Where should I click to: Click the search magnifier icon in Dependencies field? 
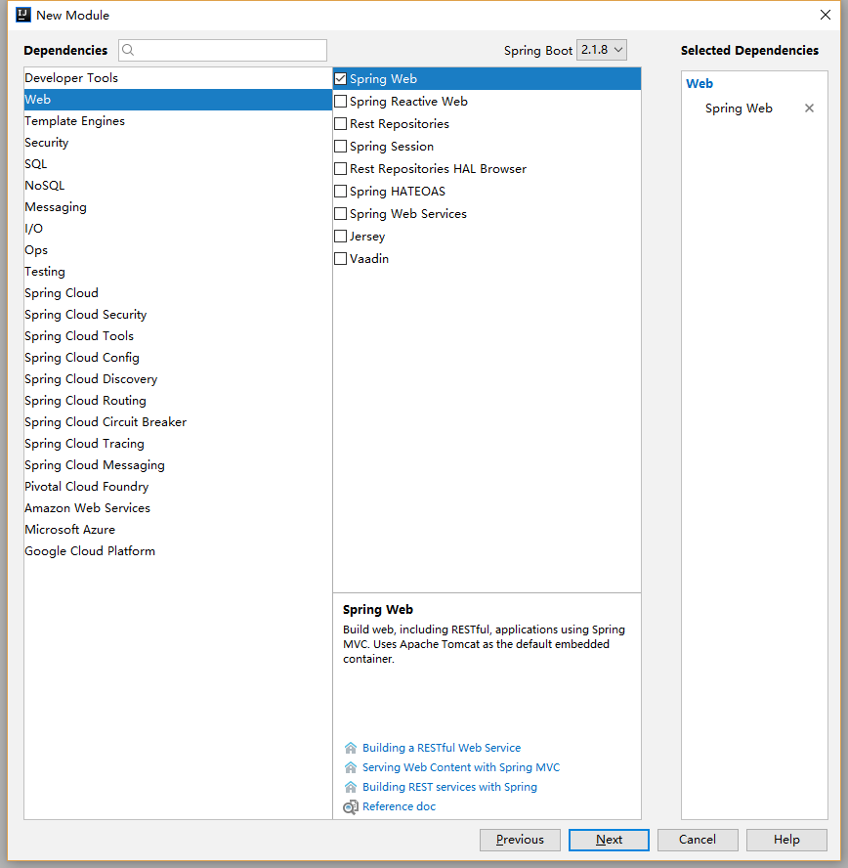click(128, 51)
